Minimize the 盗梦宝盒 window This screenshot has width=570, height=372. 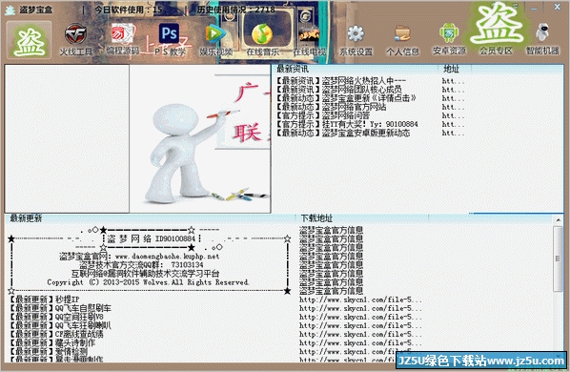click(x=534, y=8)
